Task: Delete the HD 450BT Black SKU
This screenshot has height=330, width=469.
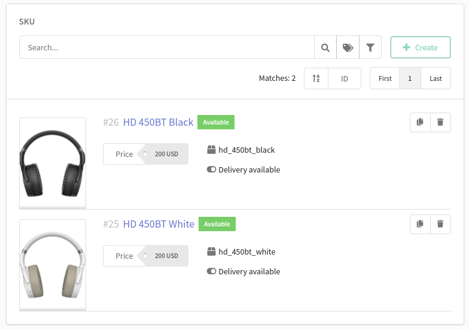Action: pyautogui.click(x=440, y=122)
